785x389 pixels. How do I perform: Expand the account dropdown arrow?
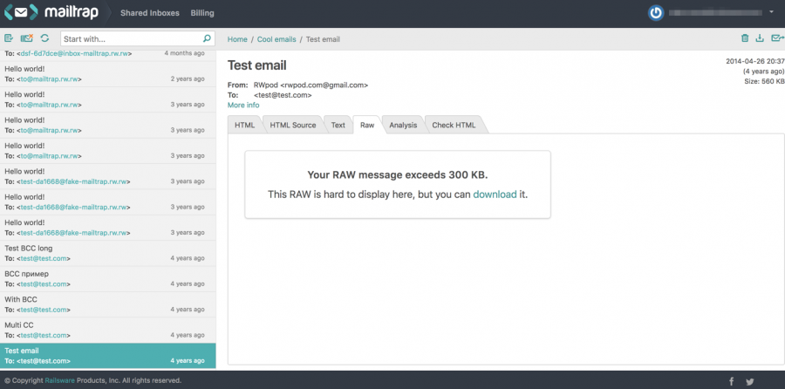tap(772, 12)
